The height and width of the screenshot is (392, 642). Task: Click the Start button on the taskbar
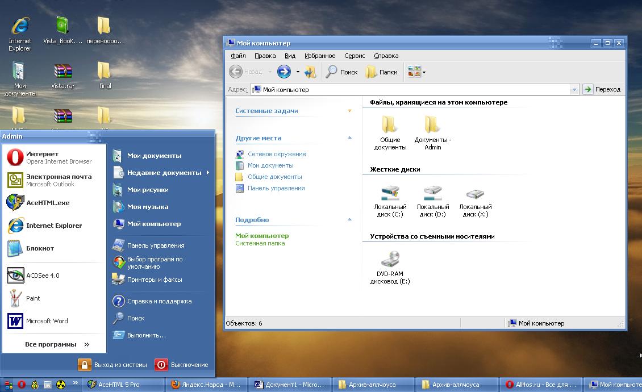[8, 385]
